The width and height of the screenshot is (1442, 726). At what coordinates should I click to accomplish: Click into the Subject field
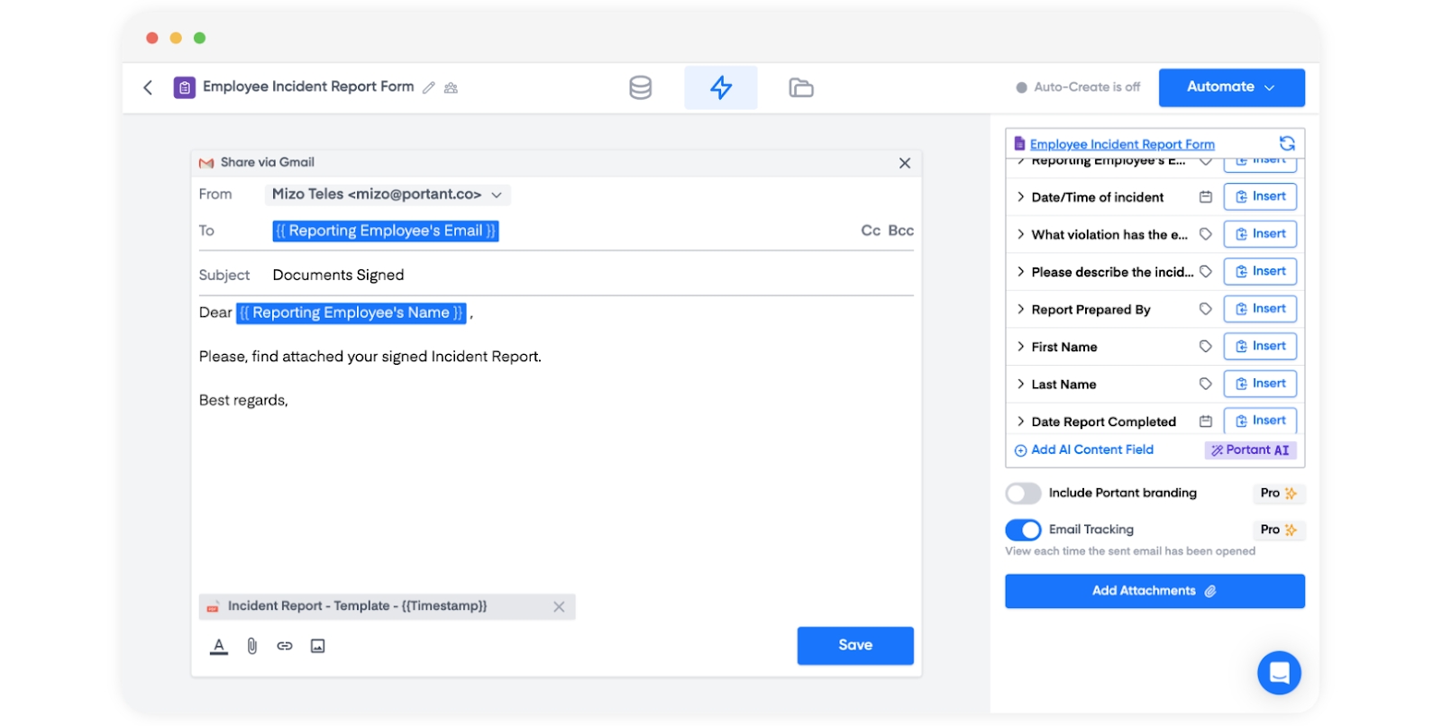pyautogui.click(x=586, y=275)
